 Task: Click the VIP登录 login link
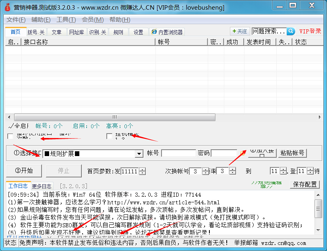point(310,31)
